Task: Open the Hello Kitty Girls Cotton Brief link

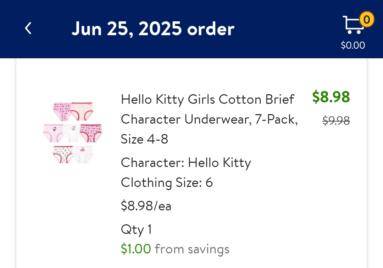Action: click(x=207, y=100)
